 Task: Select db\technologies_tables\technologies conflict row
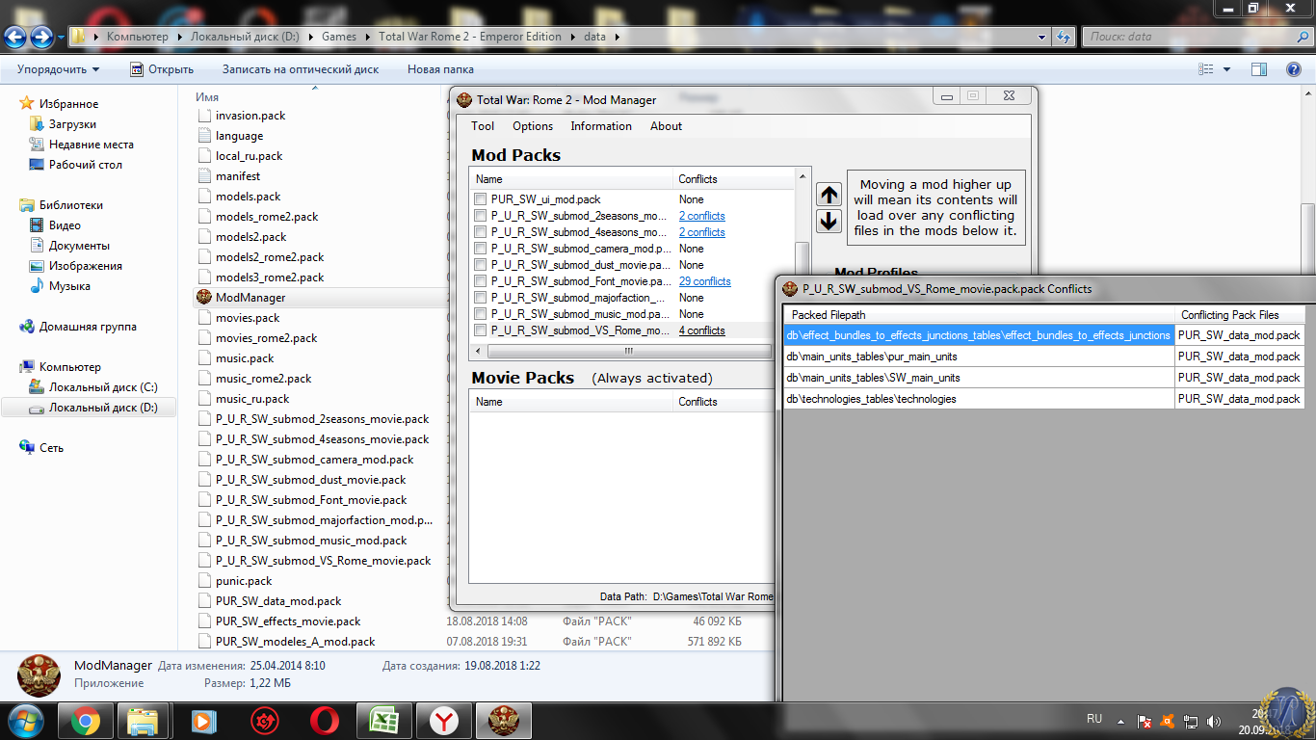tap(1043, 399)
